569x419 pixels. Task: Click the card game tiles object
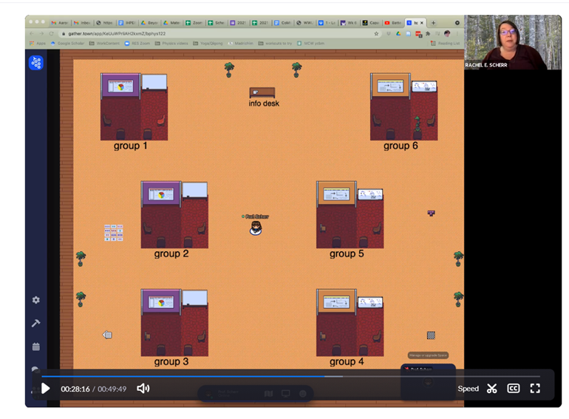tap(114, 233)
